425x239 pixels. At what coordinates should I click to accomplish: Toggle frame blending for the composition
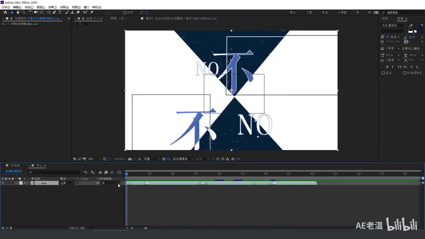(106, 173)
